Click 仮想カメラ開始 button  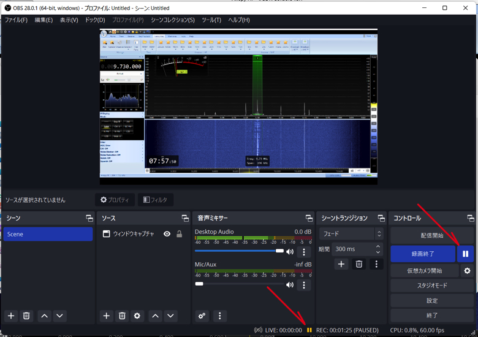pos(424,271)
